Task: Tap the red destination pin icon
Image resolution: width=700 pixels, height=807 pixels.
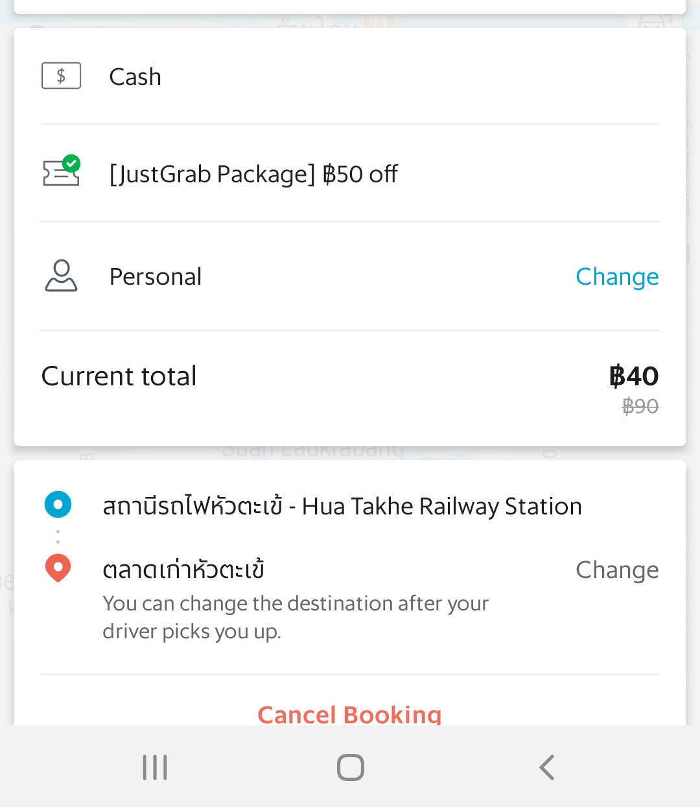Action: tap(58, 568)
